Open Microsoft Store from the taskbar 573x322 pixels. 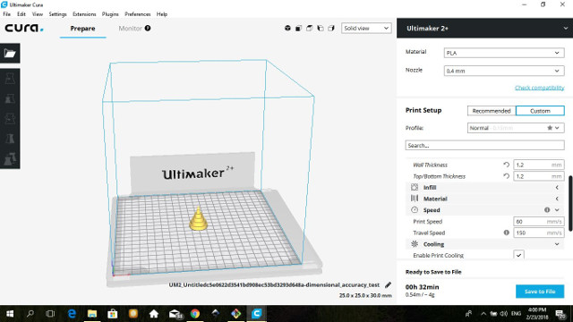tap(113, 314)
